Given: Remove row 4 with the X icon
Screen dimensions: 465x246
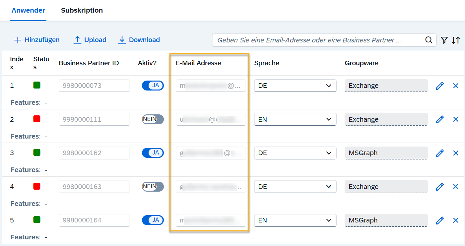Looking at the screenshot, I should 456,187.
